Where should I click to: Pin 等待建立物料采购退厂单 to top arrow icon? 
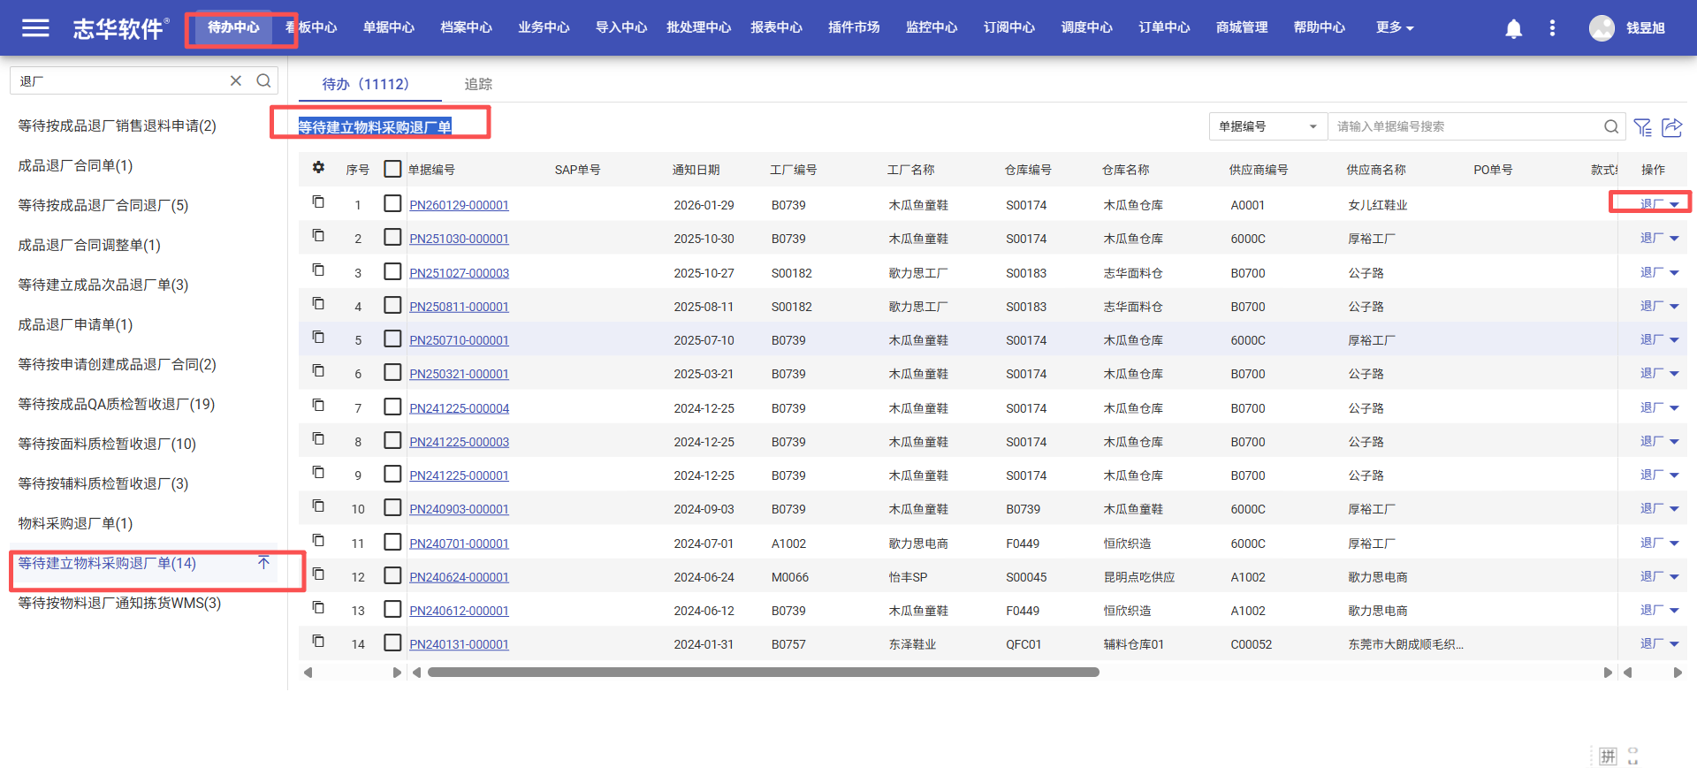pyautogui.click(x=263, y=562)
